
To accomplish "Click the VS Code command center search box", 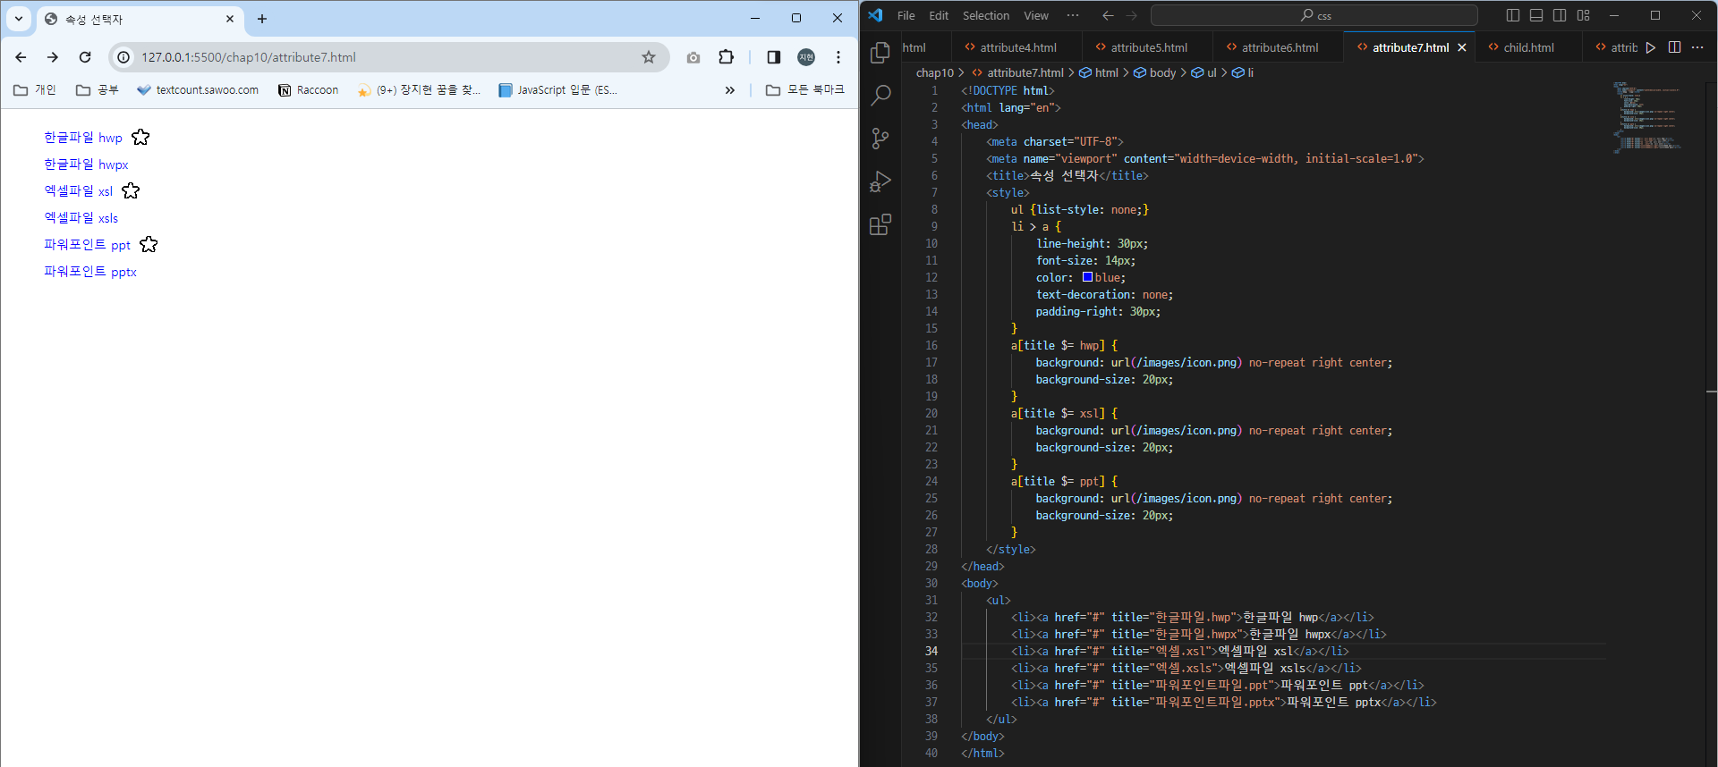I will [x=1314, y=15].
